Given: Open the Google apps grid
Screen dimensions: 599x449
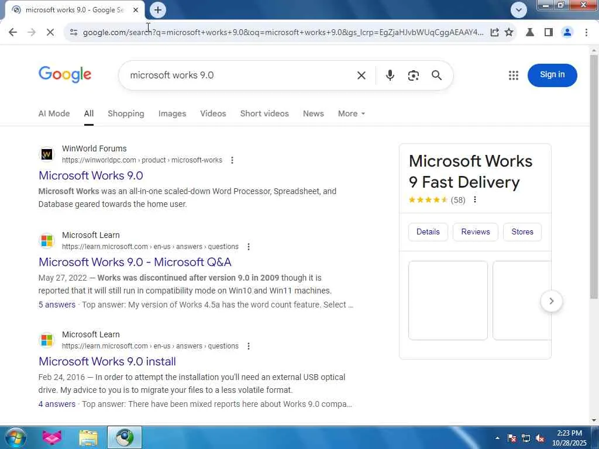Looking at the screenshot, I should 514,75.
